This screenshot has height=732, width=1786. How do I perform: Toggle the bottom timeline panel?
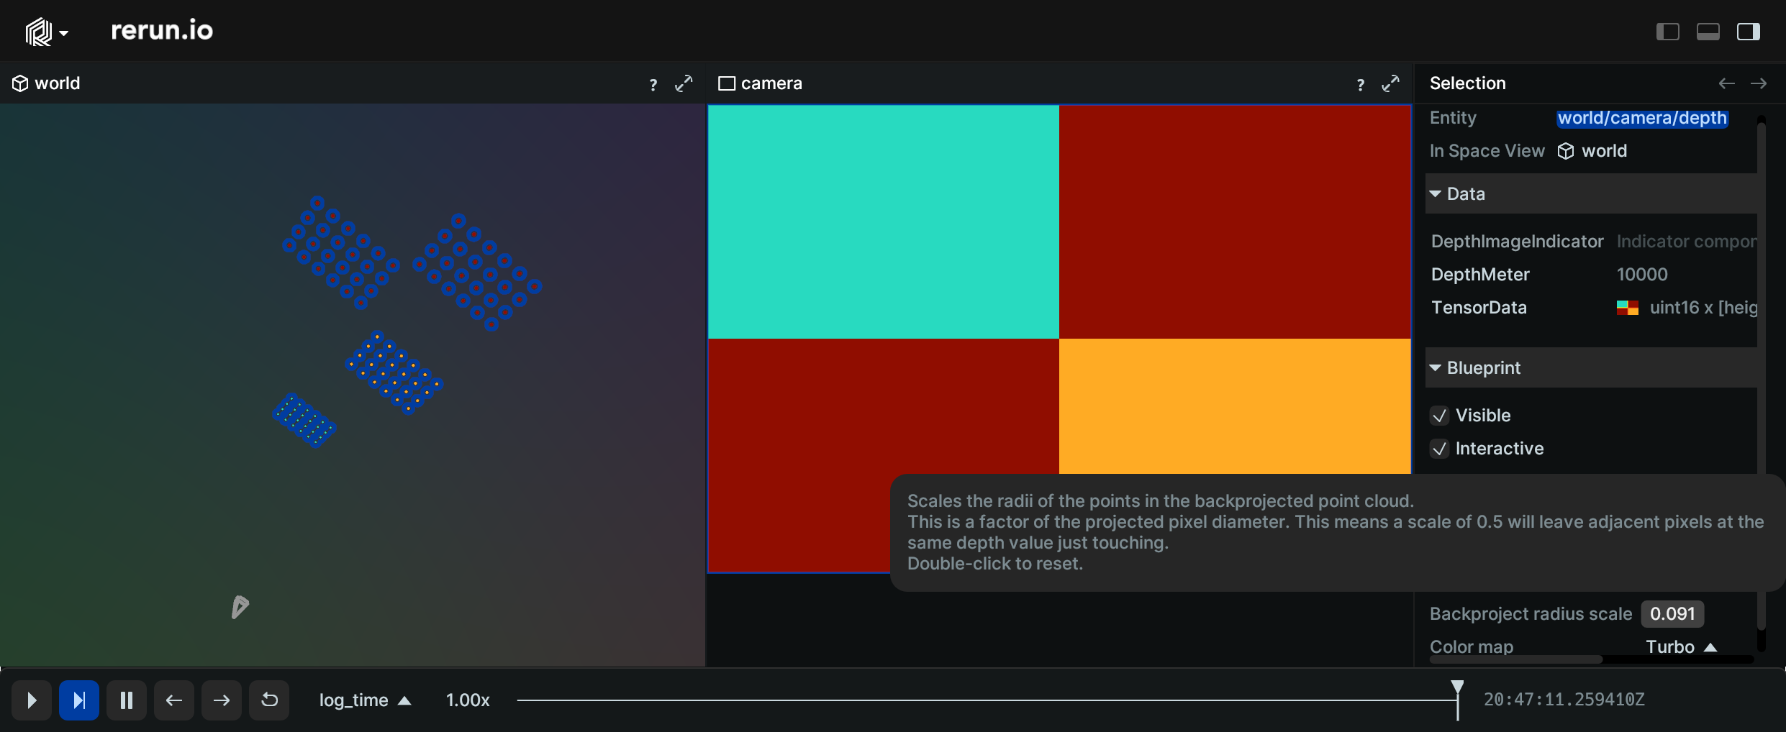coord(1708,31)
